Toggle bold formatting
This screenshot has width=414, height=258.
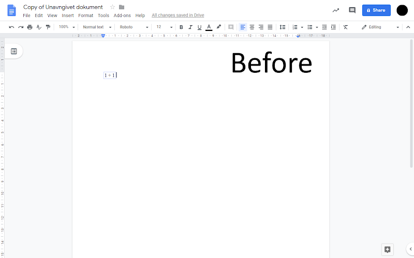coord(181,27)
